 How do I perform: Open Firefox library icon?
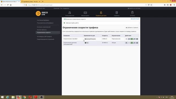[165, 5]
